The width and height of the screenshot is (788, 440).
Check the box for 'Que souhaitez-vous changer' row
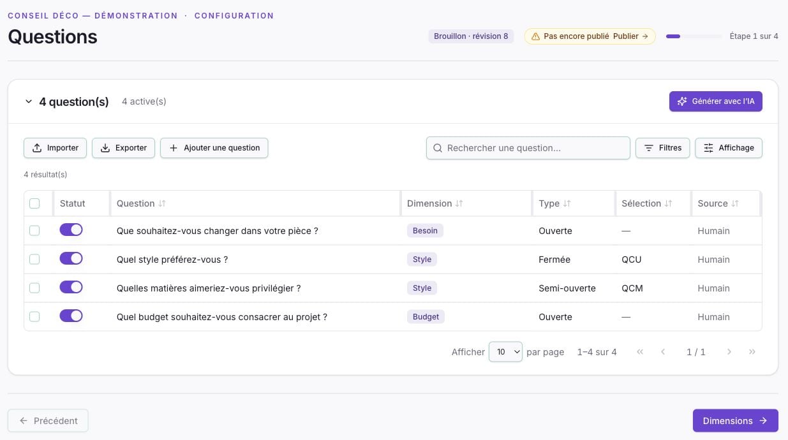pos(34,231)
